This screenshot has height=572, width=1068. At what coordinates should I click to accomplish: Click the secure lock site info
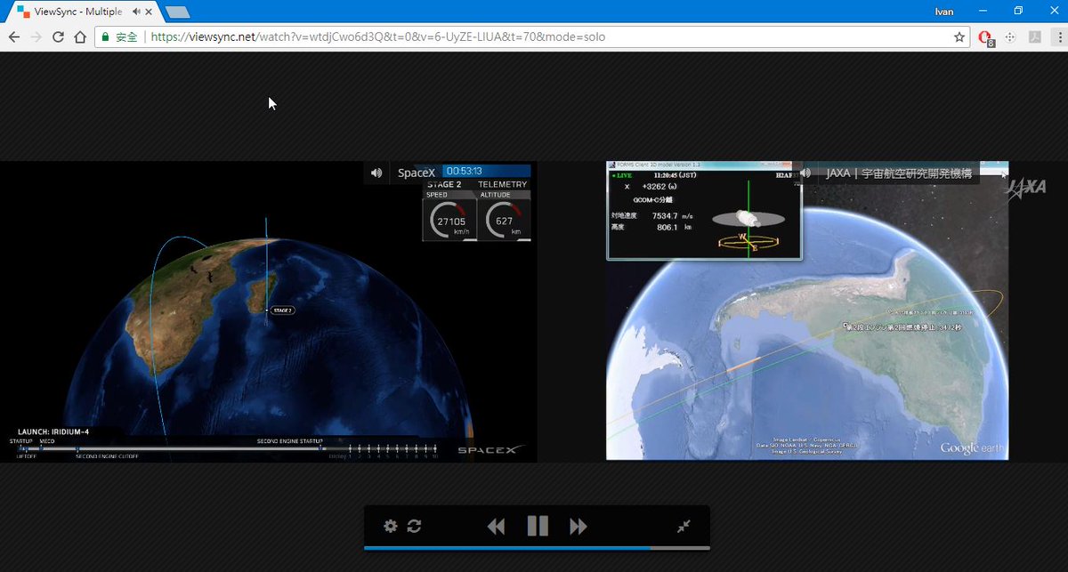point(120,37)
